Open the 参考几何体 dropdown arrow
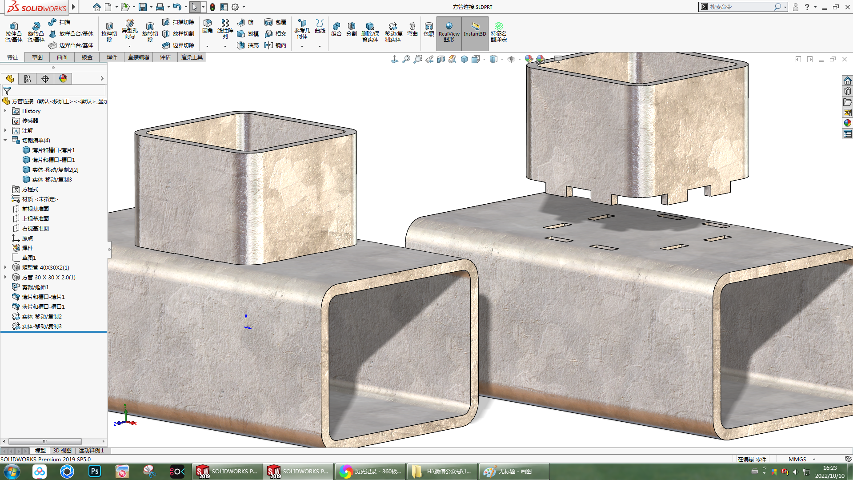The image size is (853, 480). [x=302, y=46]
